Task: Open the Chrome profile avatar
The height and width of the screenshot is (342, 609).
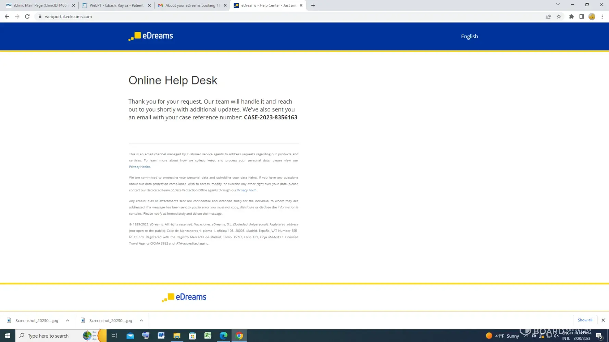Action: (x=592, y=16)
